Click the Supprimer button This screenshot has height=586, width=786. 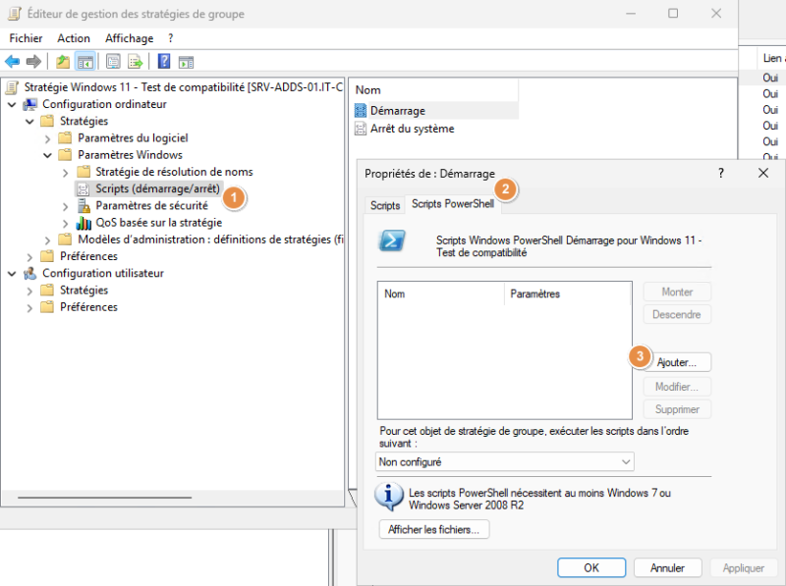pos(677,409)
